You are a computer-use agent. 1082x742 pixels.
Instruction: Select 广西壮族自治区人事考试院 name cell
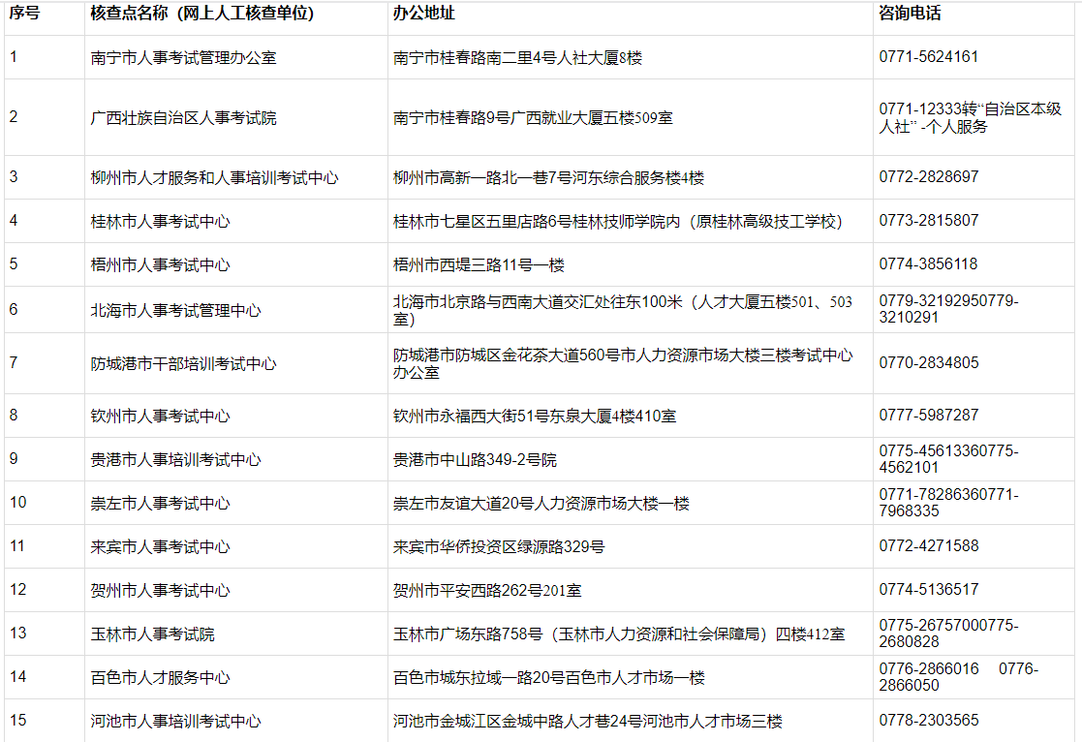(x=183, y=118)
